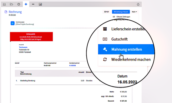Click the MwSt. amount € 57,00
The width and height of the screenshot is (172, 103).
124,96
